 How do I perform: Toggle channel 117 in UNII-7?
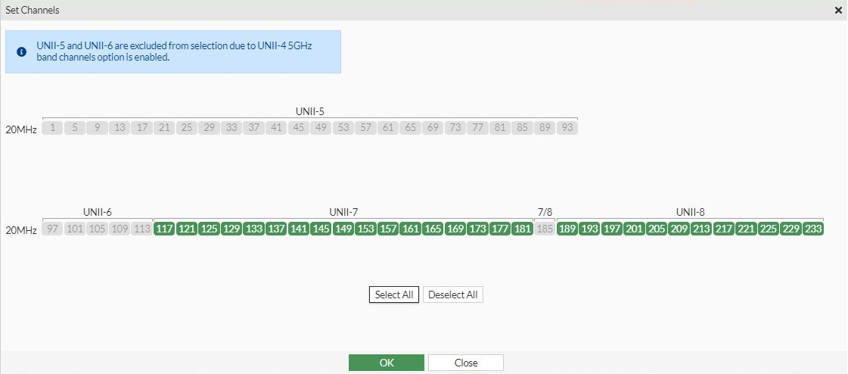(164, 229)
